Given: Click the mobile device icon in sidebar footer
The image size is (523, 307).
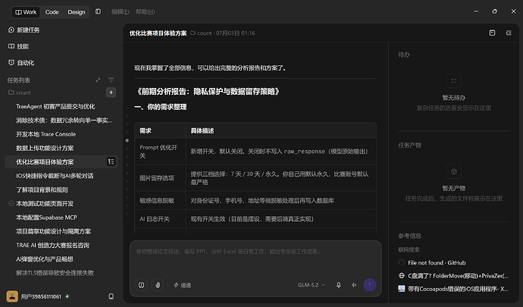Looking at the screenshot, I should pyautogui.click(x=111, y=296).
